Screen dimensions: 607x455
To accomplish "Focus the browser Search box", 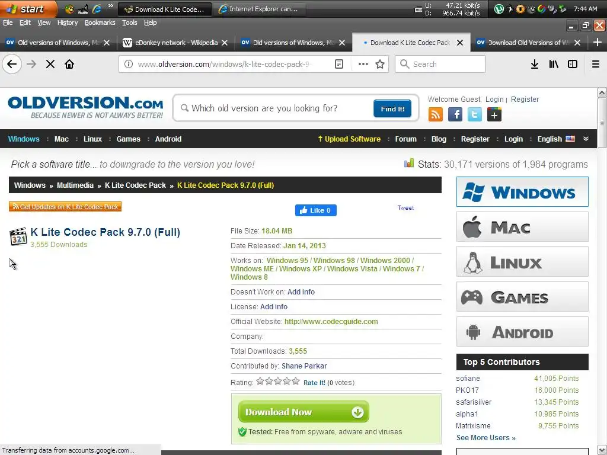I will click(x=440, y=64).
